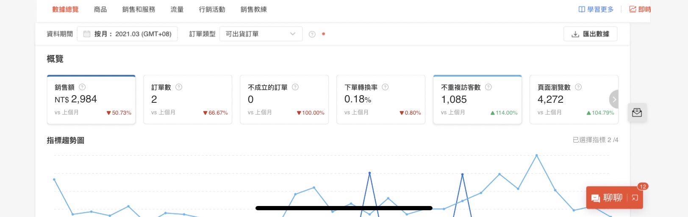
Task: Toggle the 銷售額 metric card
Action: click(x=91, y=100)
